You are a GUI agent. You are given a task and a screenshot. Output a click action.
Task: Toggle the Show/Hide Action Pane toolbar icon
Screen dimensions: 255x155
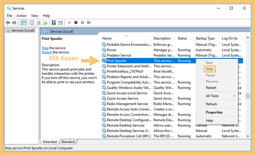60,23
